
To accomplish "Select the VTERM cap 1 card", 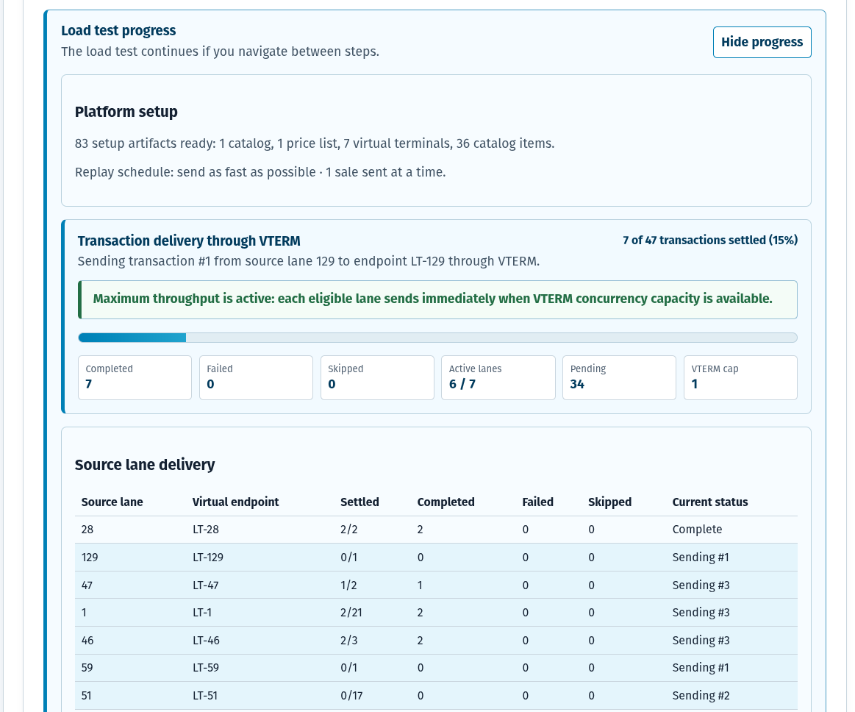I will click(x=740, y=377).
